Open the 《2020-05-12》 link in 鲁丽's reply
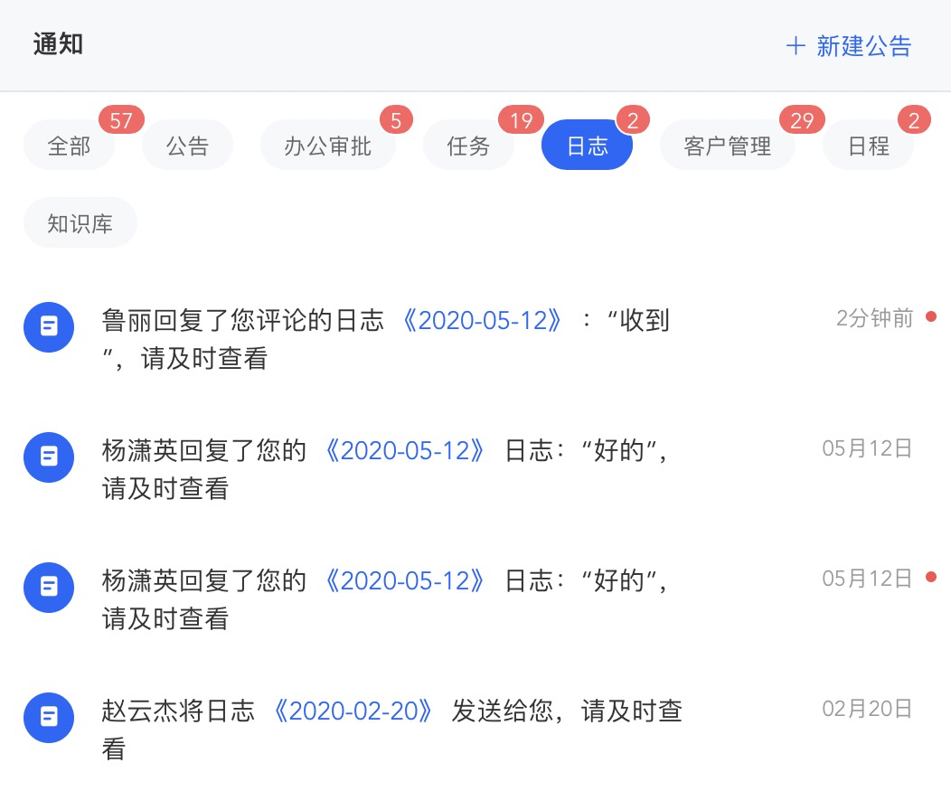This screenshot has height=810, width=951. coord(485,320)
